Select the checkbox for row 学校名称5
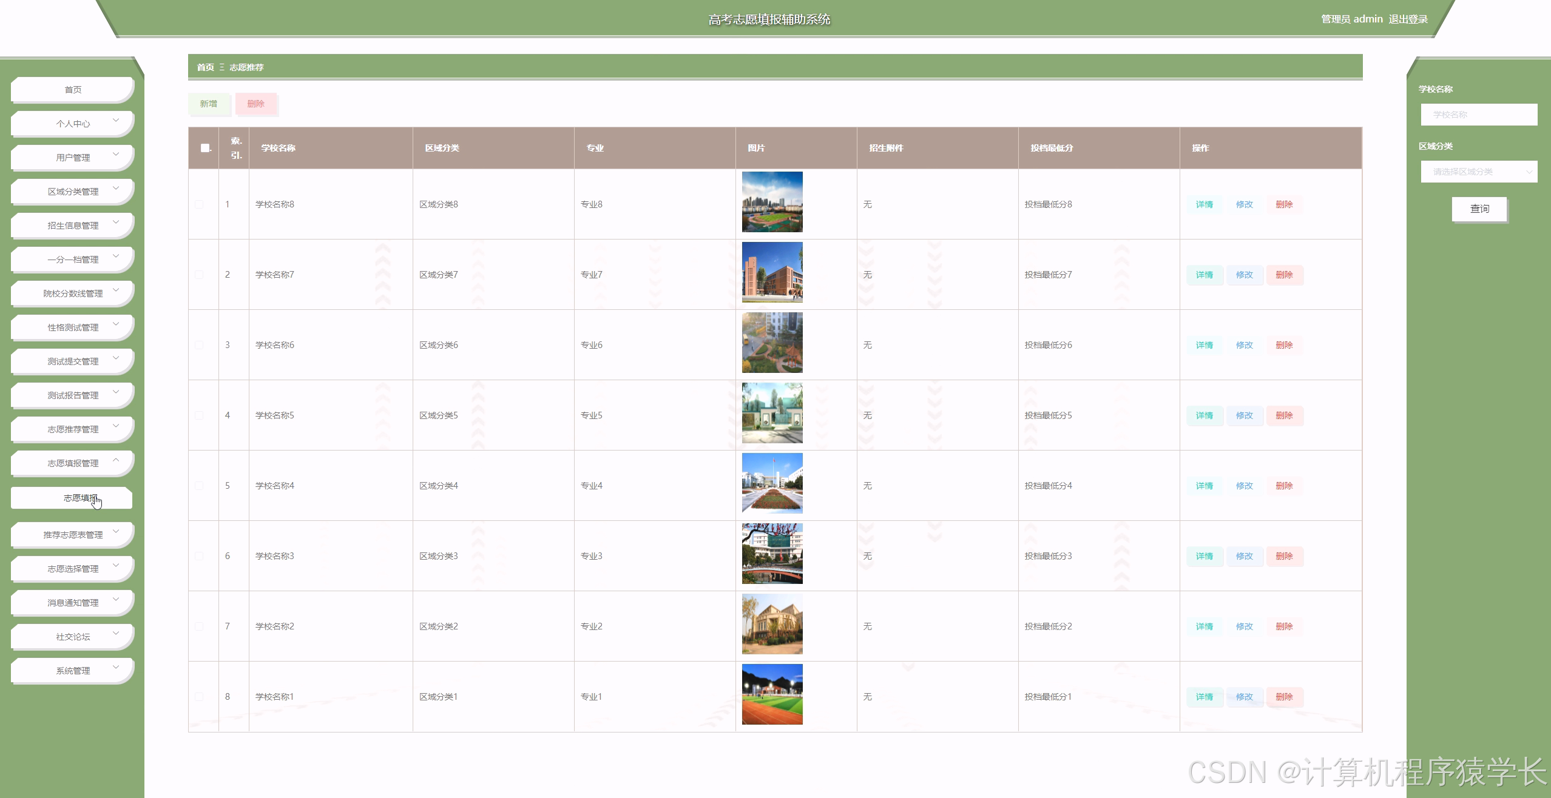This screenshot has height=798, width=1551. click(x=199, y=415)
